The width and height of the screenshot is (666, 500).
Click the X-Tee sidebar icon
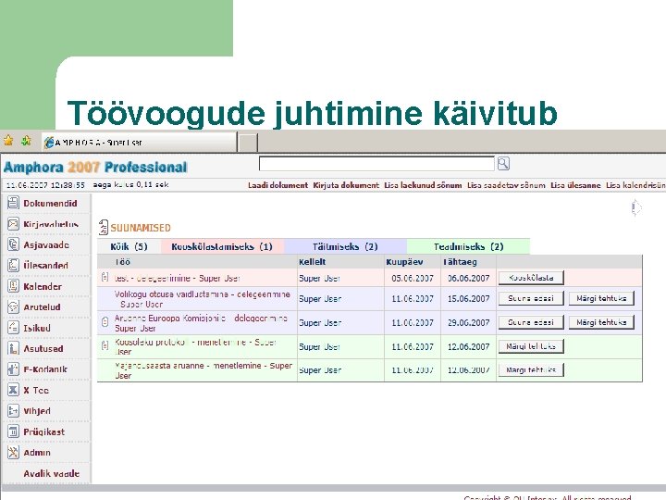pyautogui.click(x=13, y=390)
